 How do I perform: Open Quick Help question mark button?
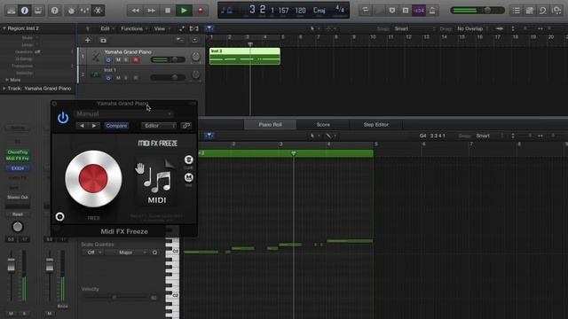click(54, 11)
